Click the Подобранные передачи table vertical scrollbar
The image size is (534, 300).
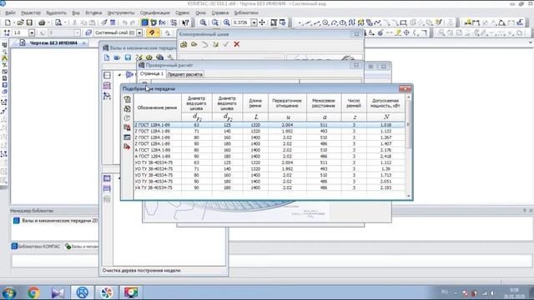coord(409,147)
